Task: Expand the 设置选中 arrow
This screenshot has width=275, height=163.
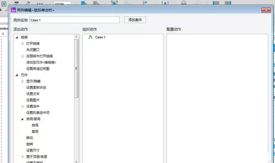Action: pyautogui.click(x=22, y=107)
